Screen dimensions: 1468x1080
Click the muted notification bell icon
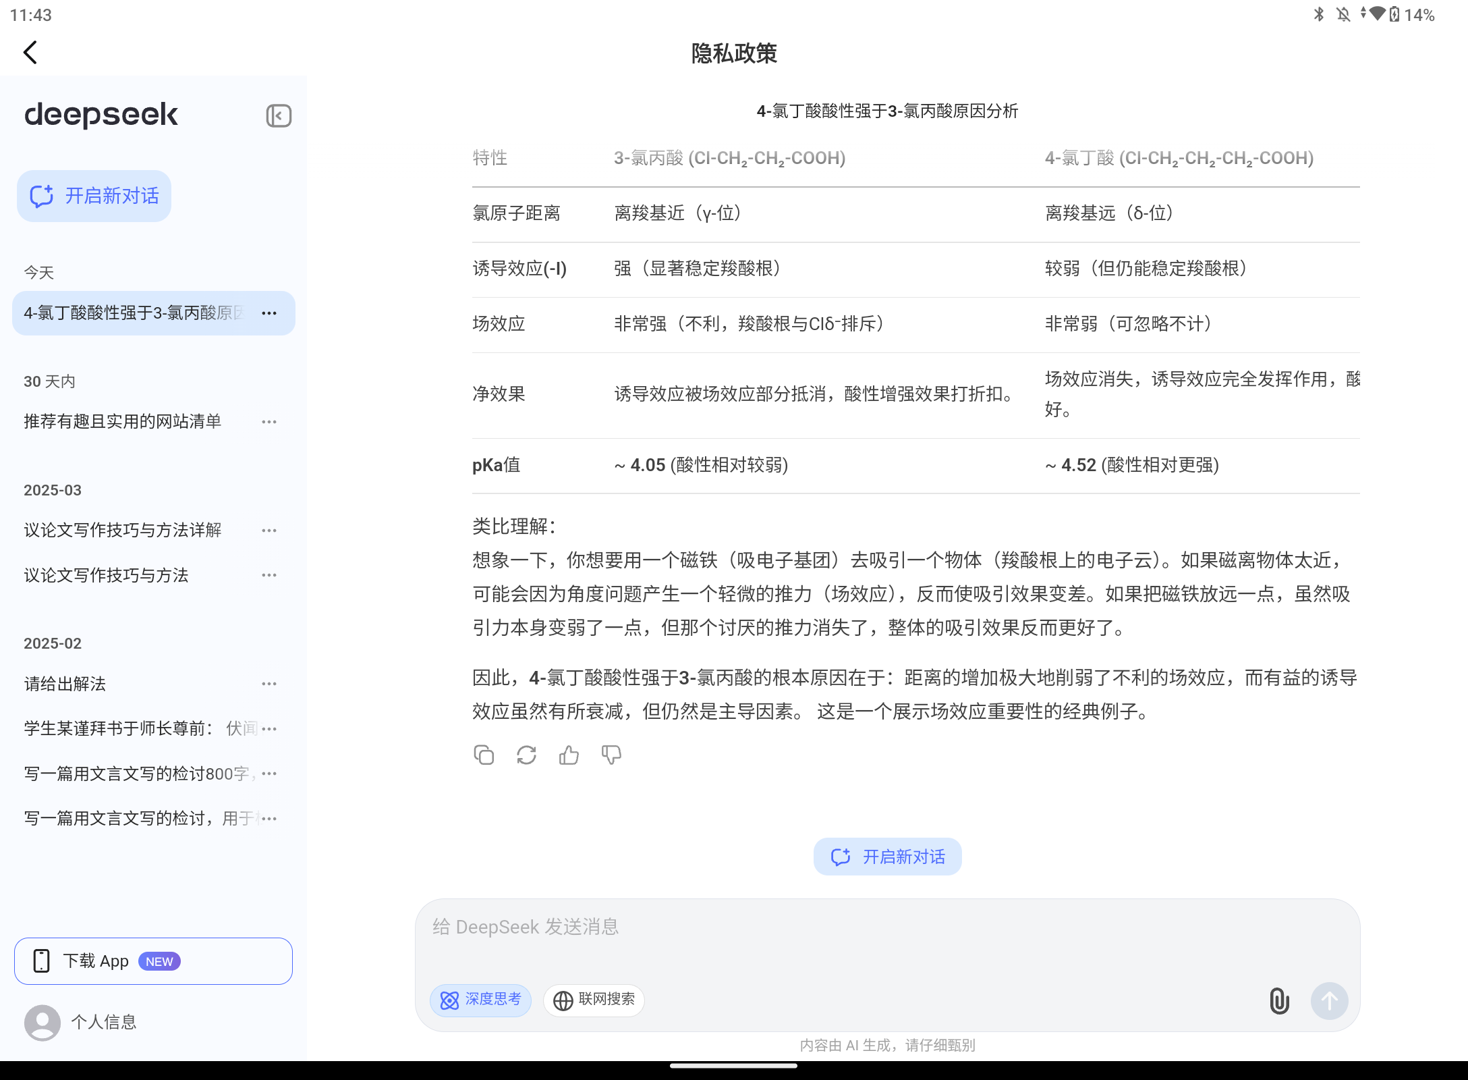tap(1343, 14)
